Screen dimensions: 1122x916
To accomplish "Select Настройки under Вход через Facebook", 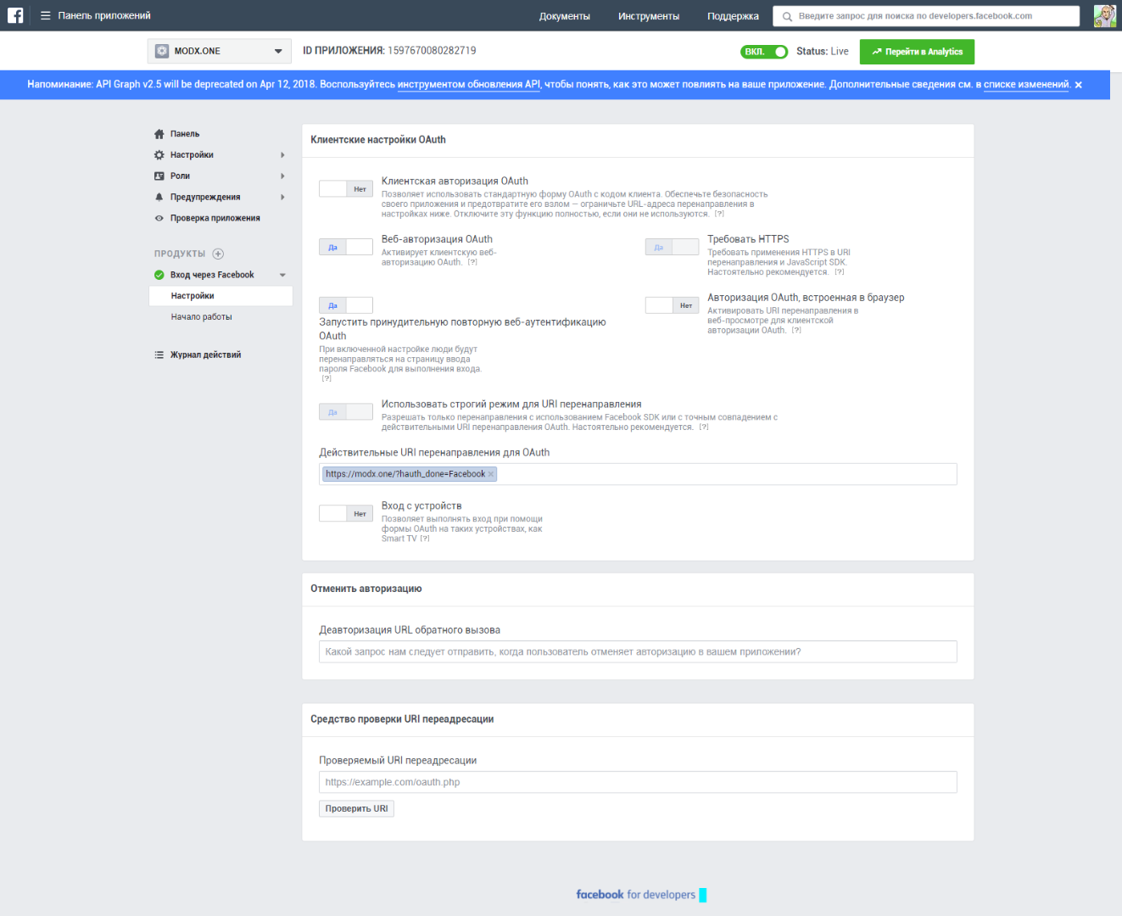I will [x=220, y=296].
